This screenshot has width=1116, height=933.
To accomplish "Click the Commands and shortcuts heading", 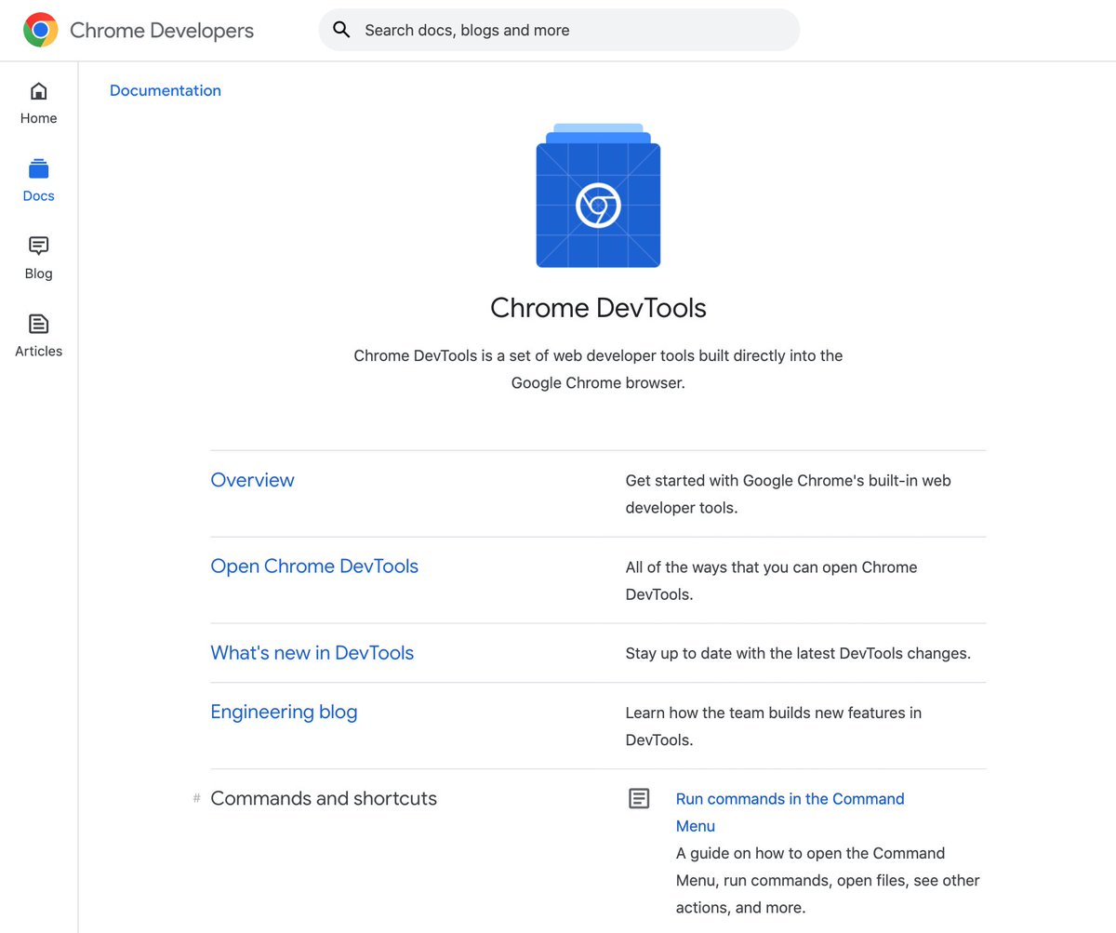I will pos(324,798).
